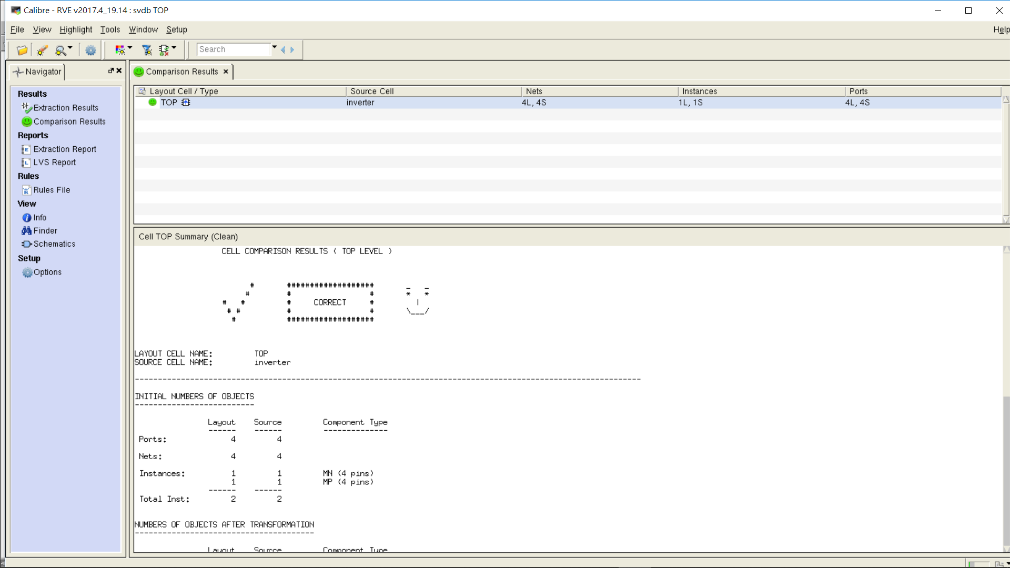
Task: Open the device filter icon dropdown arrow
Action: (174, 48)
